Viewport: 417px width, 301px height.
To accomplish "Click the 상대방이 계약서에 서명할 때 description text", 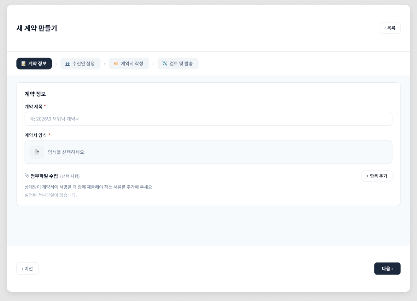I will coord(88,187).
